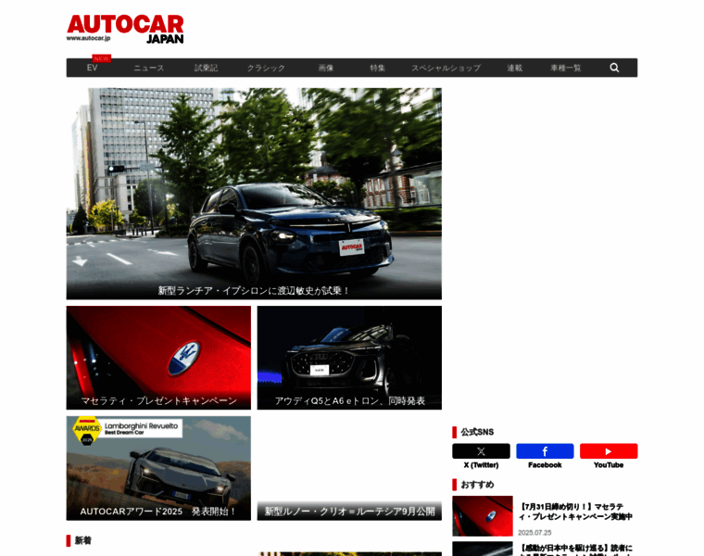The width and height of the screenshot is (704, 556).
Task: Click the 新型ランチア・イプシロン headline caption
Action: click(x=254, y=291)
